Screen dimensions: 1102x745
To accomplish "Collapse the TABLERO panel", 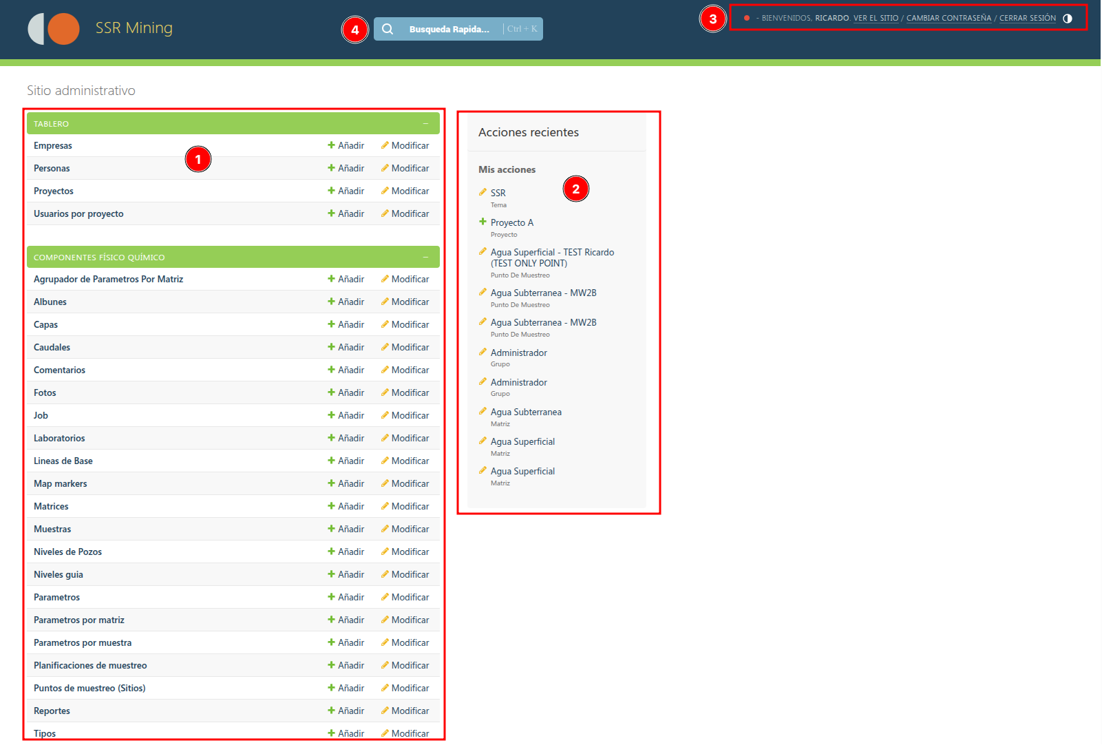I will pyautogui.click(x=425, y=123).
